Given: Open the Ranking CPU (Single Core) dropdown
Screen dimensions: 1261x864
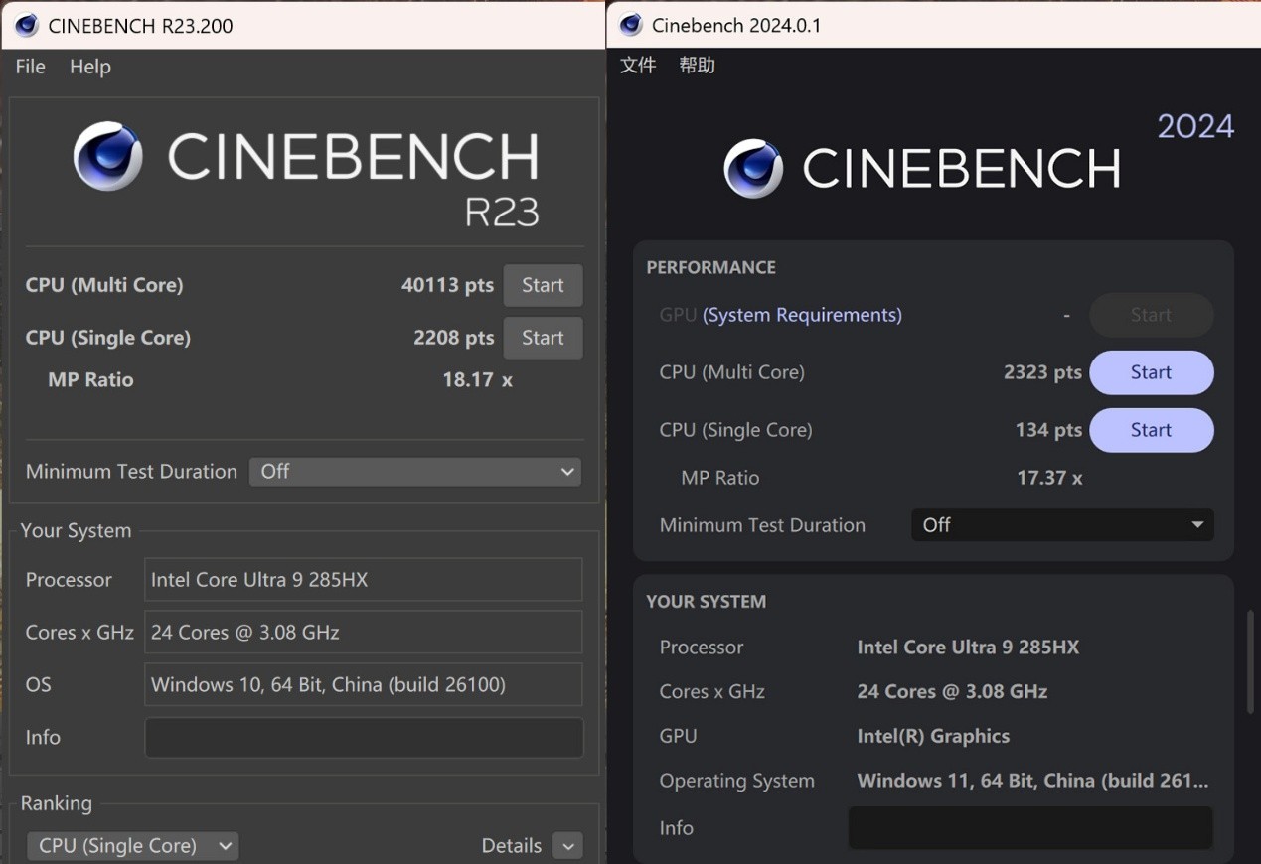Looking at the screenshot, I should pos(132,846).
